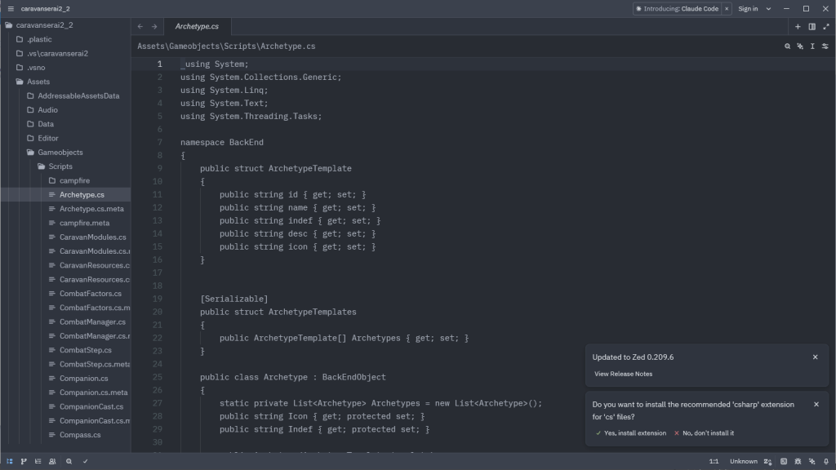
Task: Click the split pane icon in the tab bar
Action: pyautogui.click(x=812, y=27)
